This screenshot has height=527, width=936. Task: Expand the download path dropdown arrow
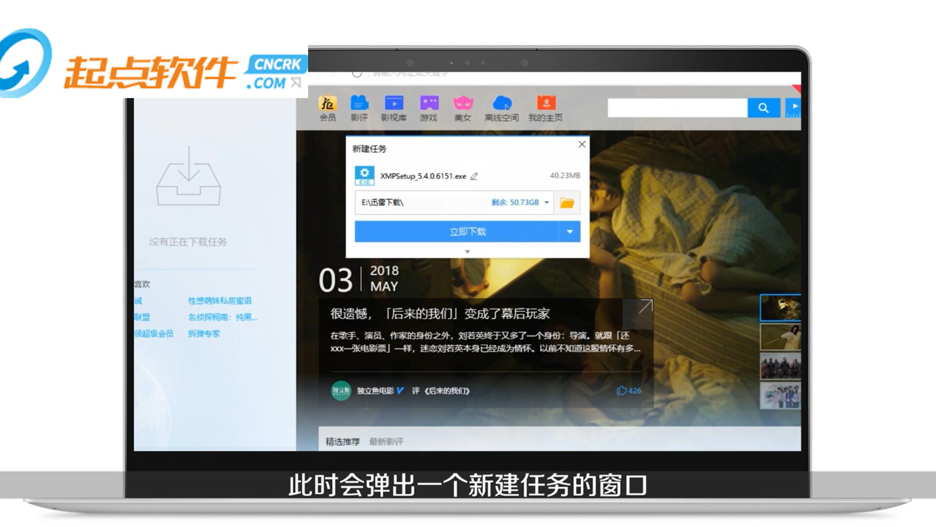click(546, 203)
